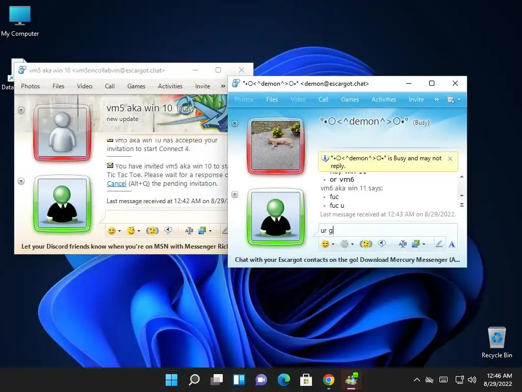The width and height of the screenshot is (522, 392).
Task: Open emoticon picker in vm5 chat window
Action: coord(112,231)
